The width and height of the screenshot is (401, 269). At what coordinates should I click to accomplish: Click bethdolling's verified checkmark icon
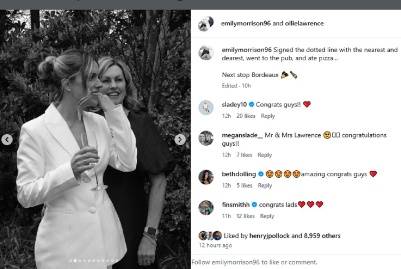coord(261,174)
